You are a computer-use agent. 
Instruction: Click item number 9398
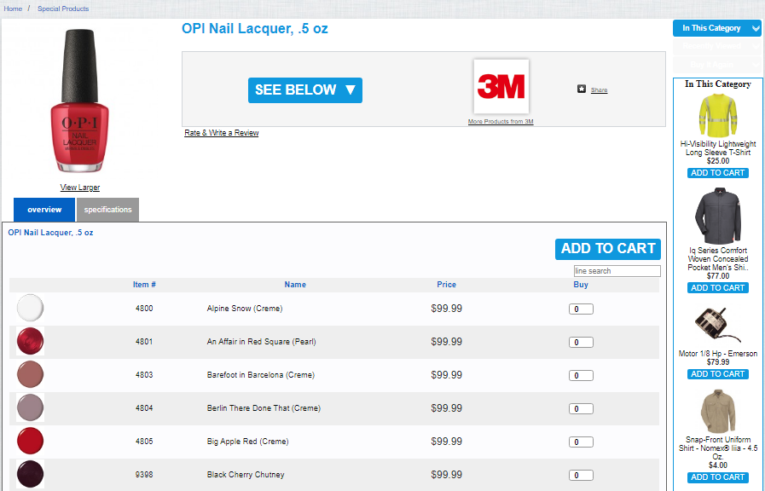(x=144, y=475)
